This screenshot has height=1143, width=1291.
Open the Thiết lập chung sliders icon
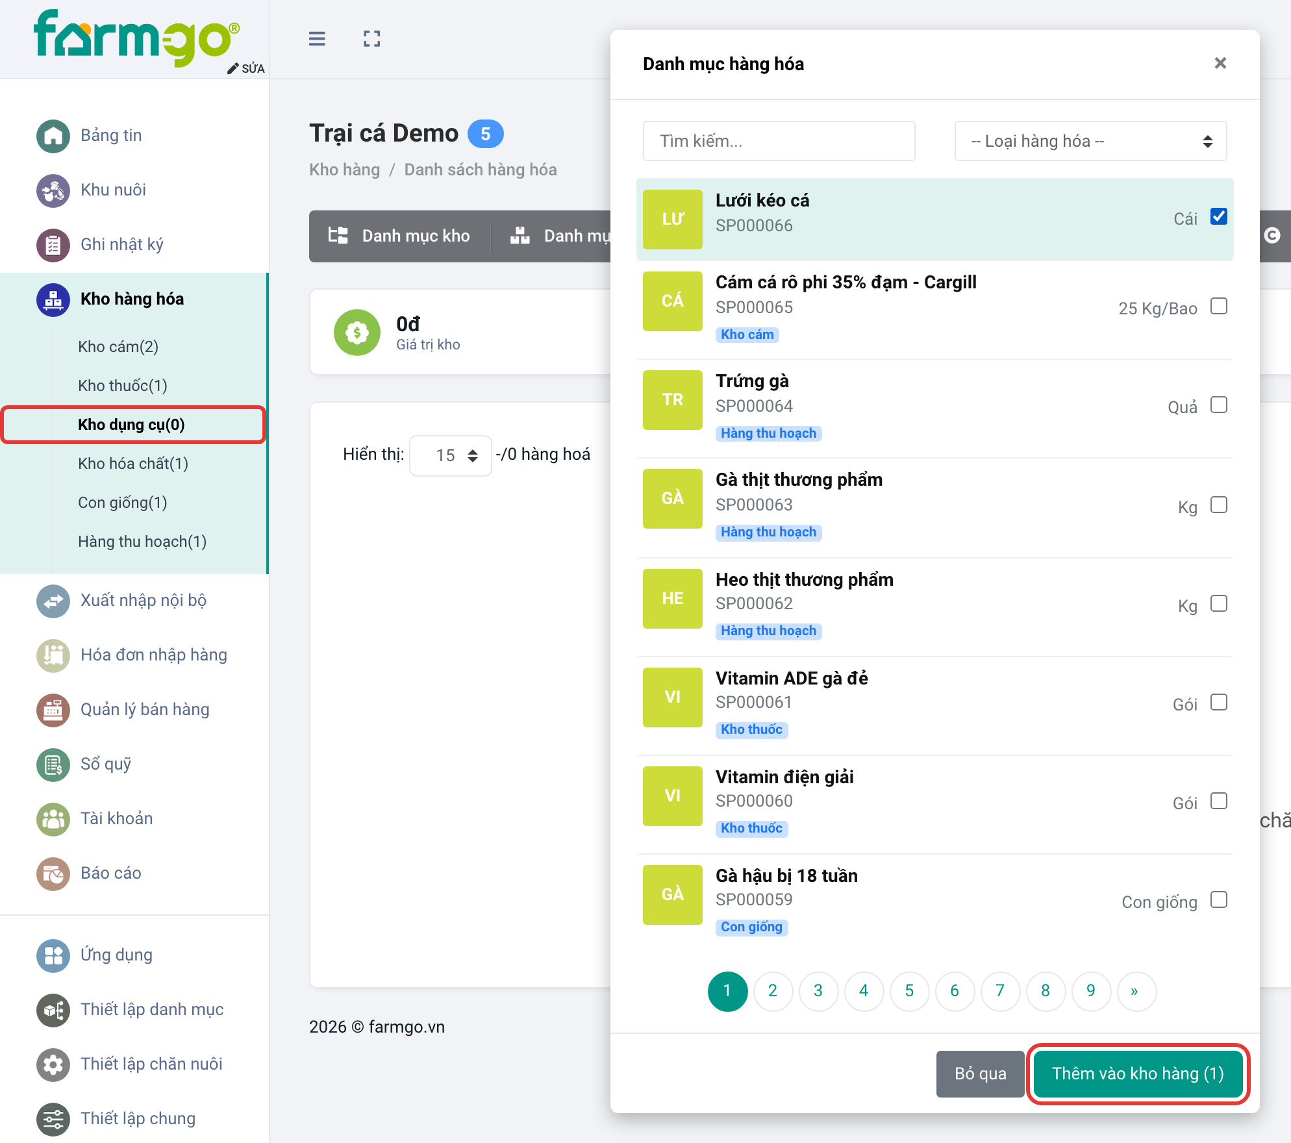click(x=53, y=1119)
